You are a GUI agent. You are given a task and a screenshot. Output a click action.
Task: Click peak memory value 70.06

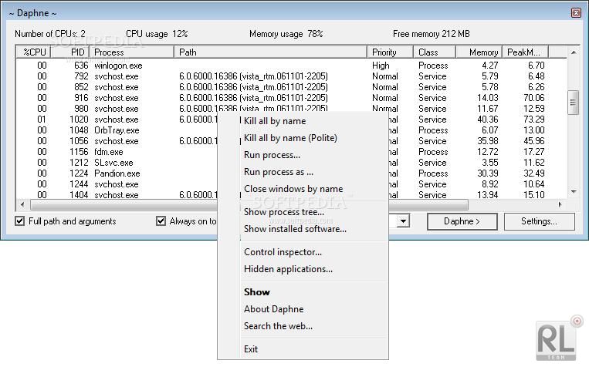click(x=533, y=98)
